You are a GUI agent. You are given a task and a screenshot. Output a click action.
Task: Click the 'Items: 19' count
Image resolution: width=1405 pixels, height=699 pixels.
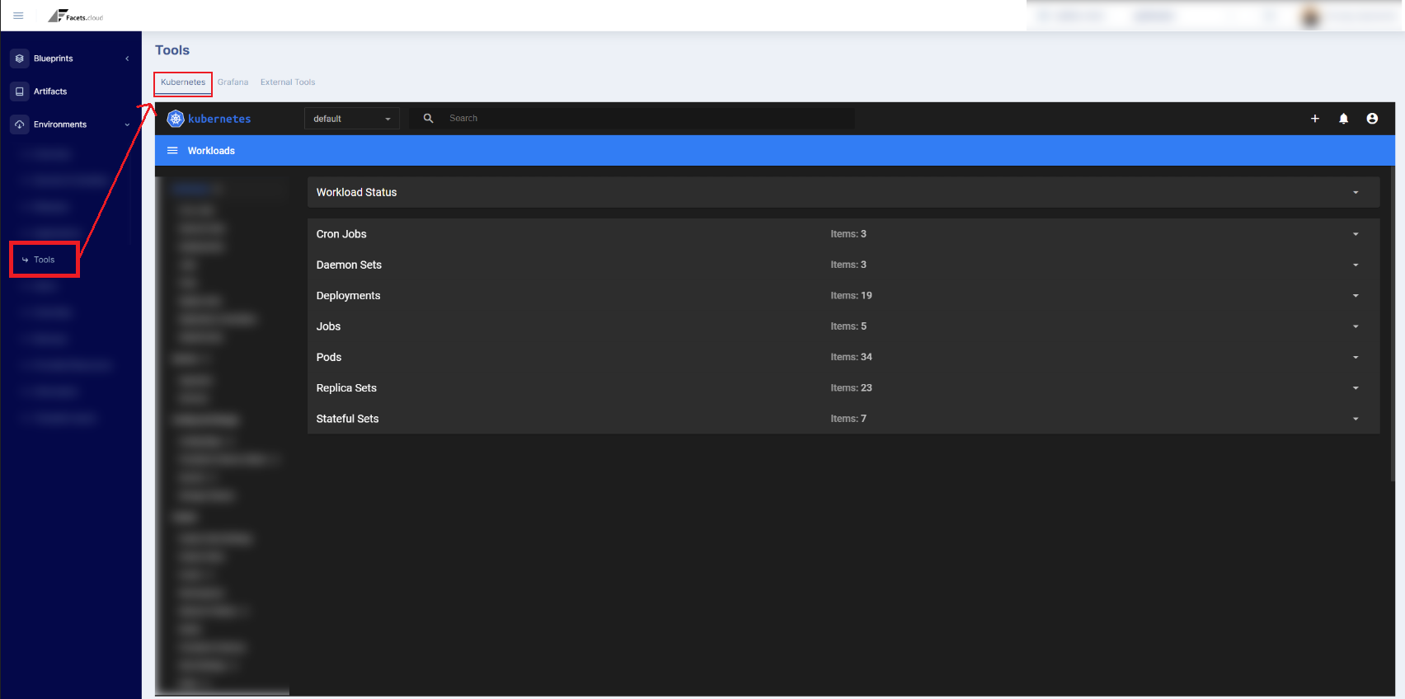[x=851, y=296]
